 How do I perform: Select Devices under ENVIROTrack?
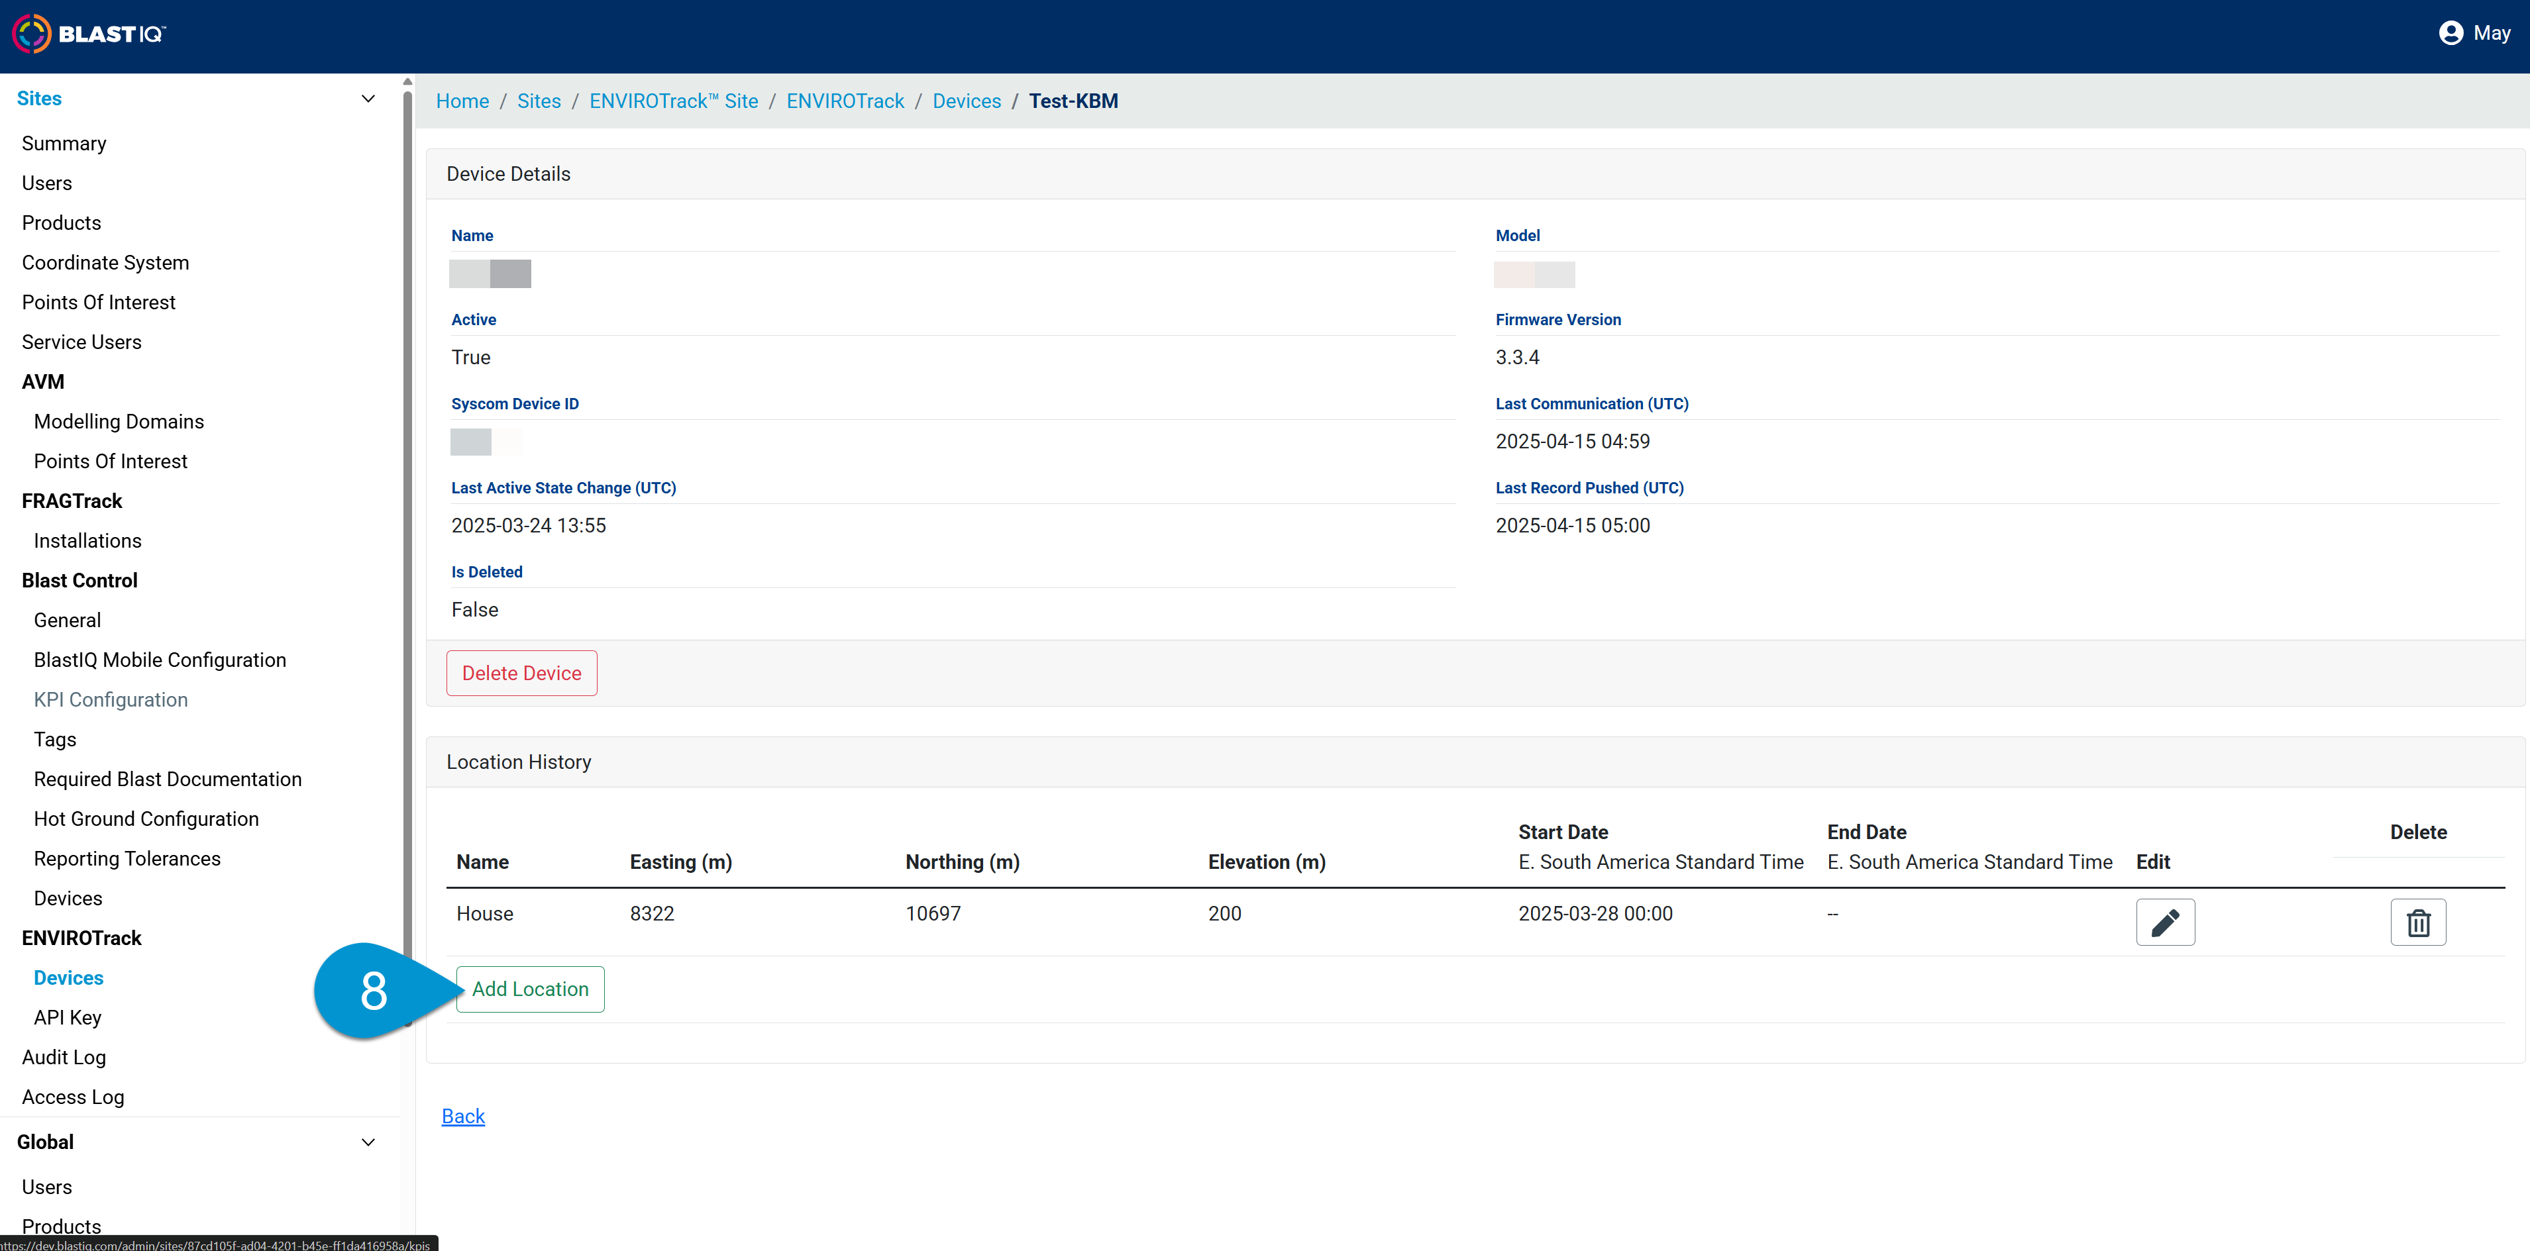pos(69,978)
